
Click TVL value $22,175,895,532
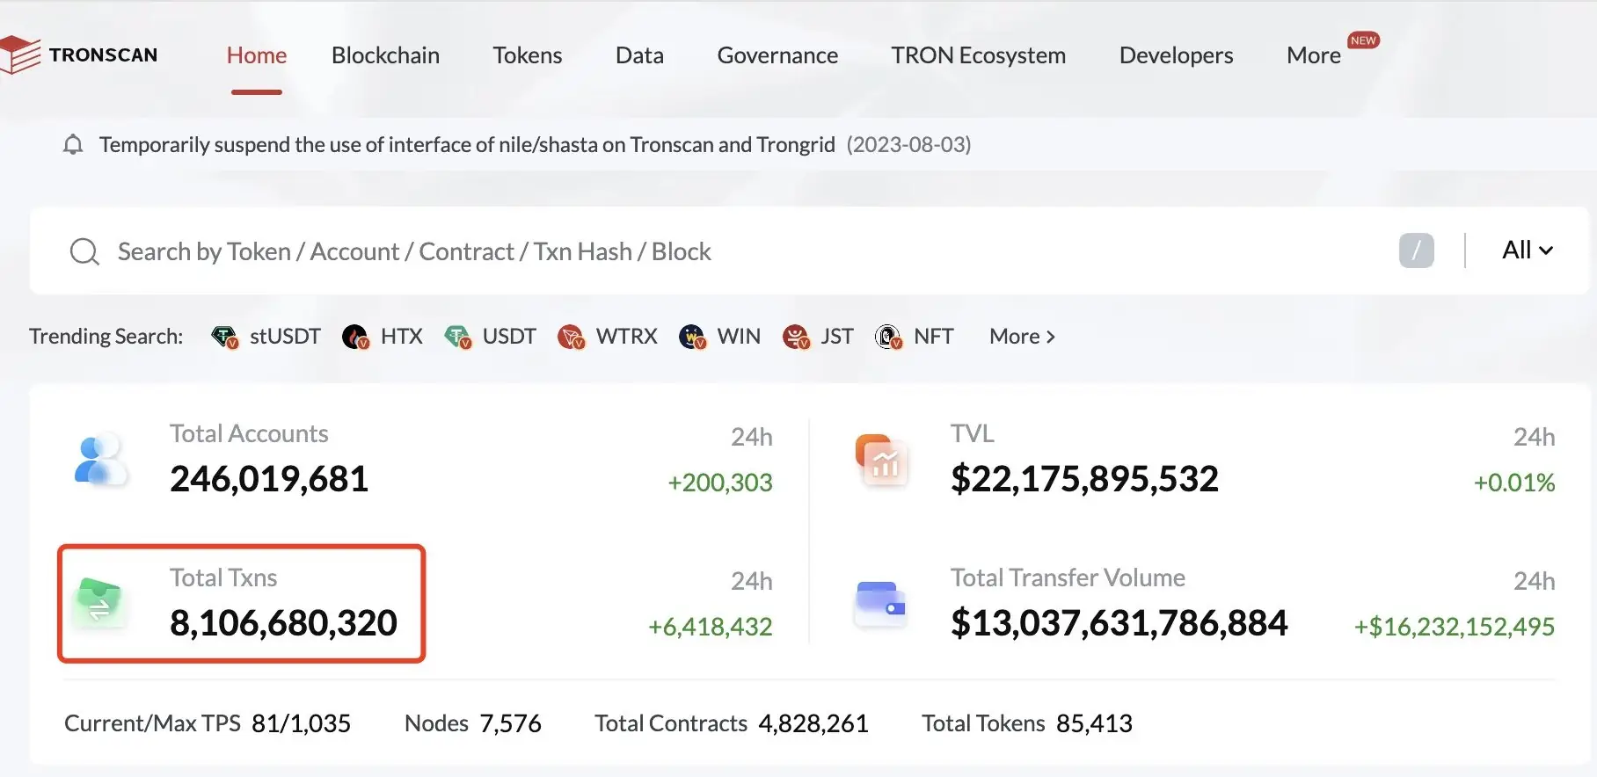(x=1084, y=479)
